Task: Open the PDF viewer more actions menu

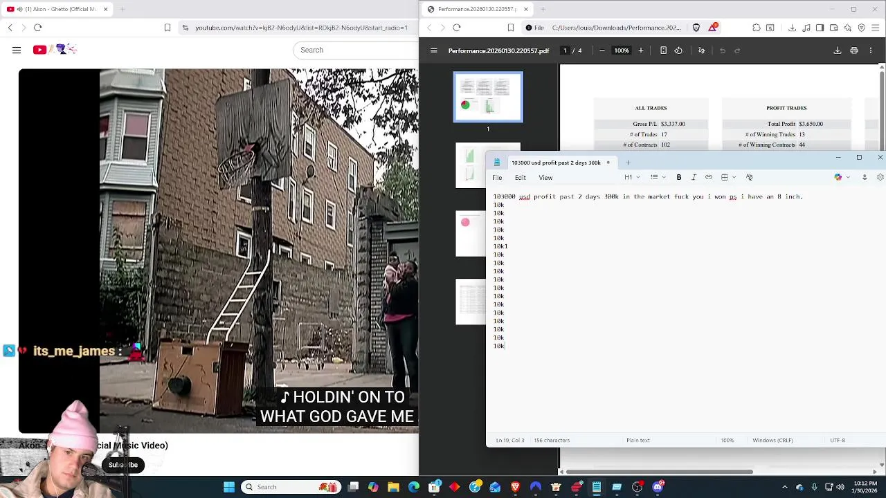Action: pyautogui.click(x=871, y=50)
